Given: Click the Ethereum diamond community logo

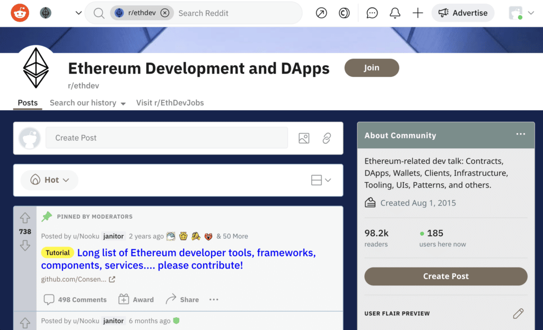Looking at the screenshot, I should coord(36,68).
